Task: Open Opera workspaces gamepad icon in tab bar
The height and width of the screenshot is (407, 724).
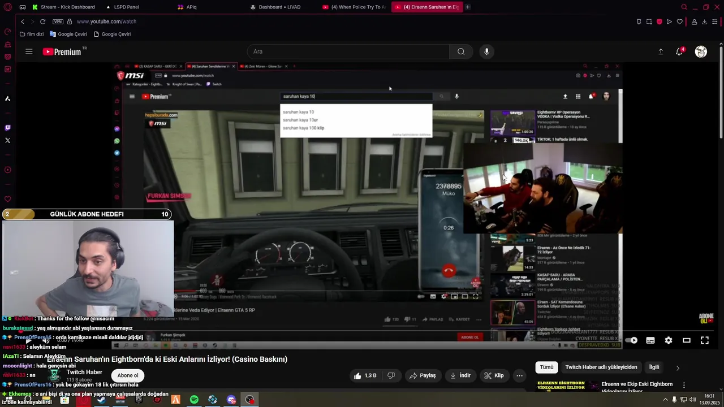Action: [x=23, y=7]
